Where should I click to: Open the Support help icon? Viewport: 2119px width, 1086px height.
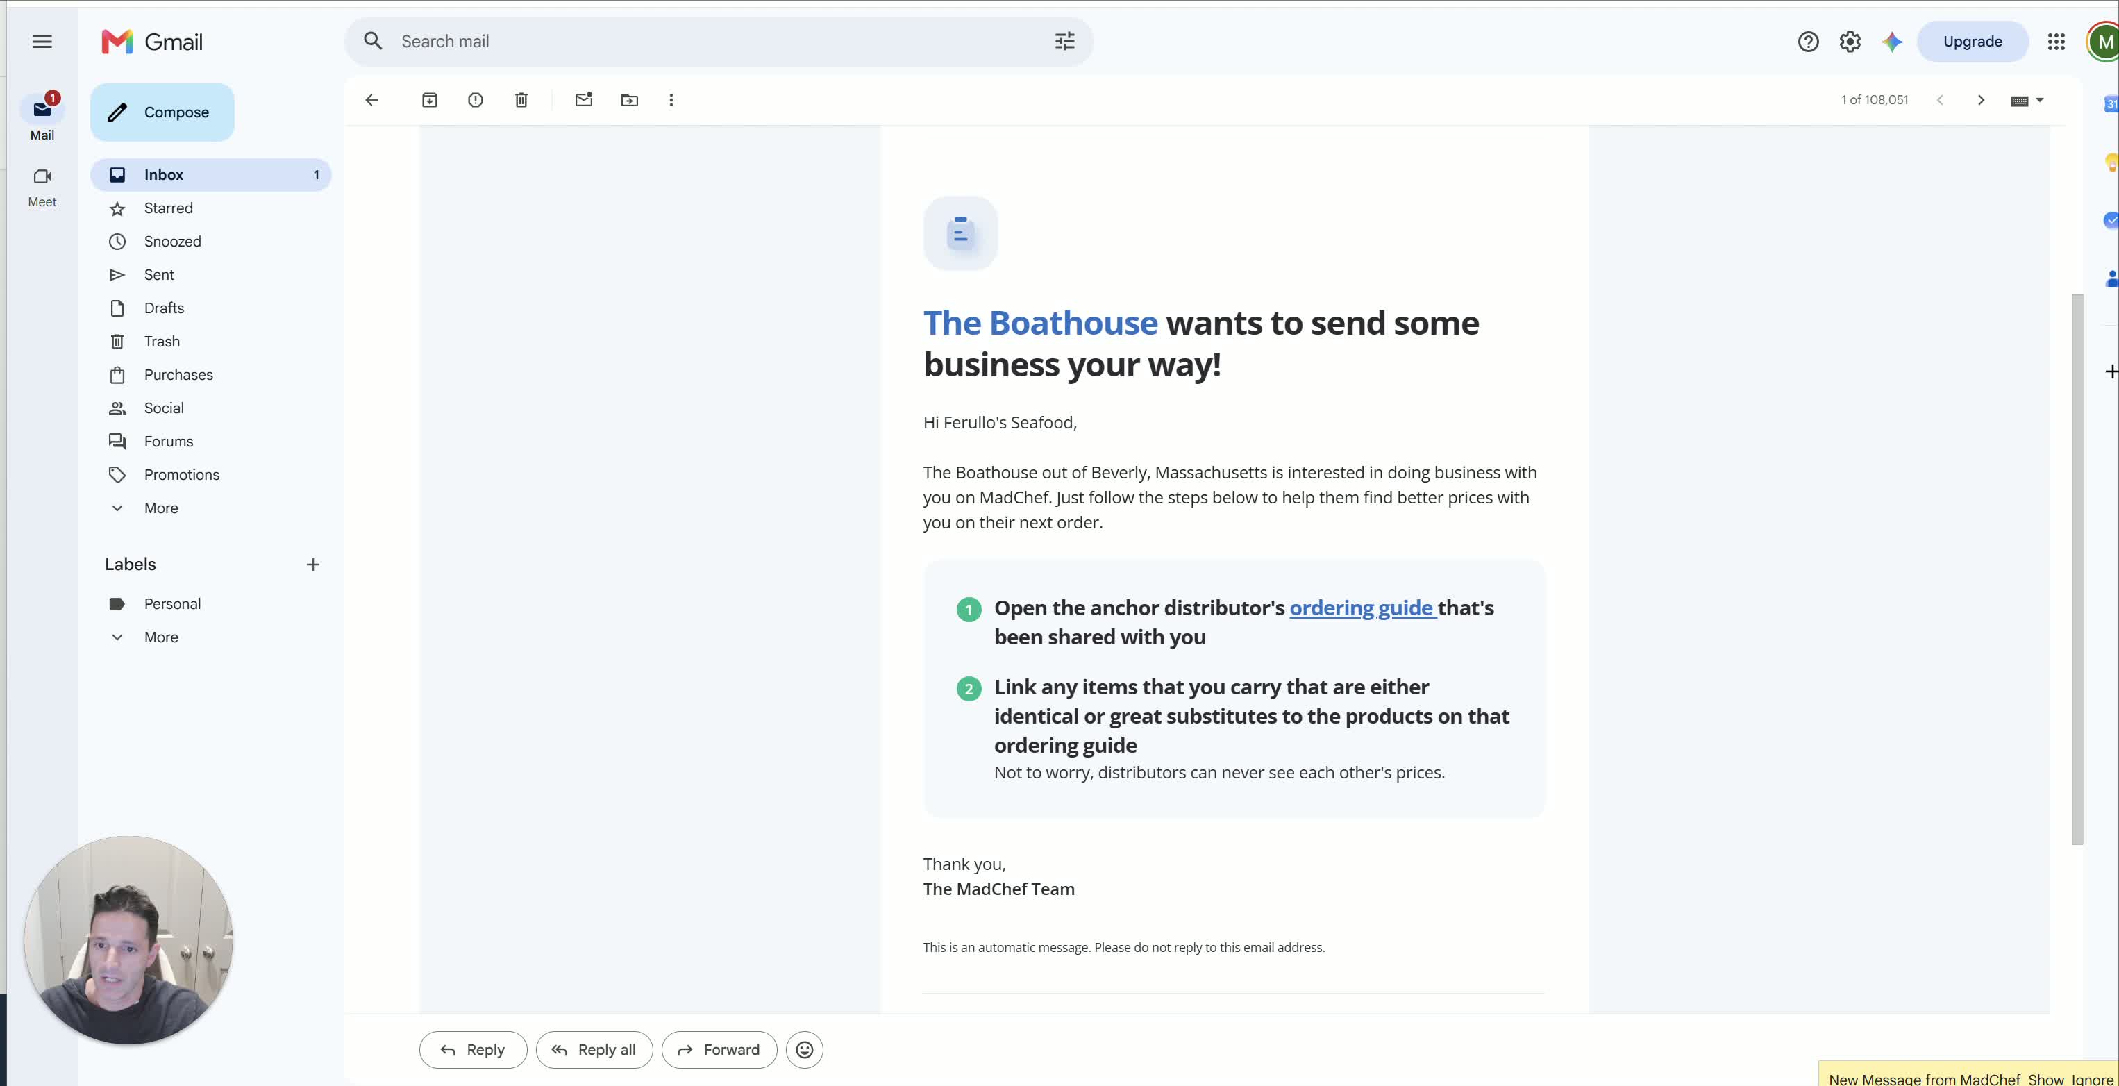tap(1807, 41)
